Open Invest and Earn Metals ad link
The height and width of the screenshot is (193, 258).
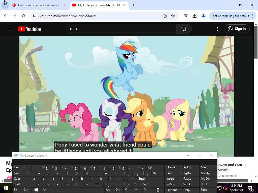tap(230, 167)
